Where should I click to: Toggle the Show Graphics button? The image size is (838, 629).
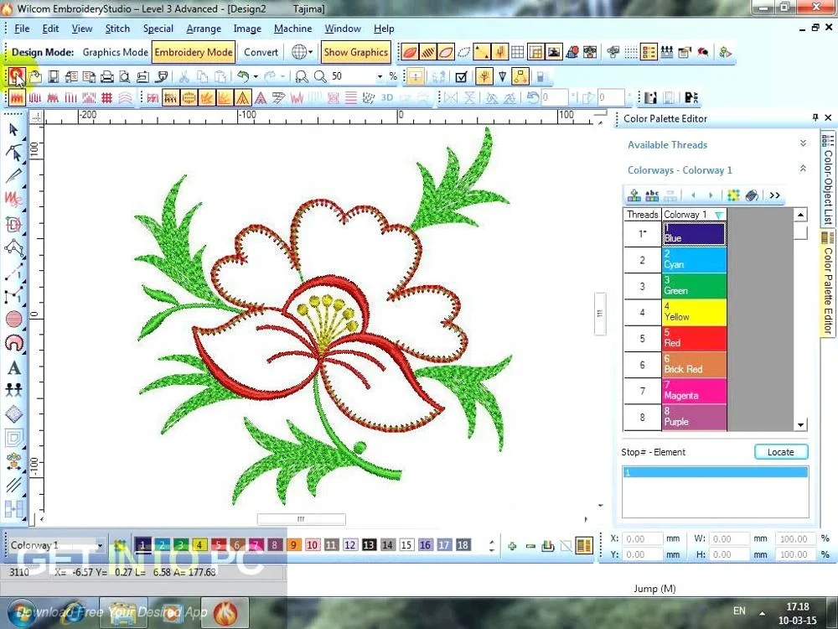pyautogui.click(x=355, y=52)
